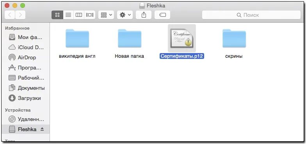Zoom the window with green button
Image resolution: width=306 pixels, height=144 pixels.
click(23, 5)
